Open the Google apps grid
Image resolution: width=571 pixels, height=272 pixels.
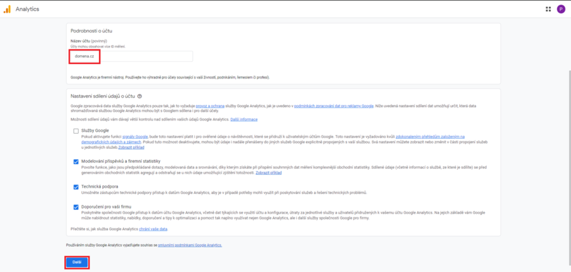548,9
